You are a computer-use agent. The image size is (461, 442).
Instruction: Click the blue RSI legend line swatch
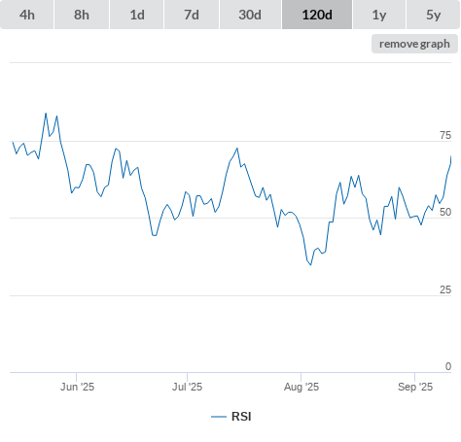219,417
